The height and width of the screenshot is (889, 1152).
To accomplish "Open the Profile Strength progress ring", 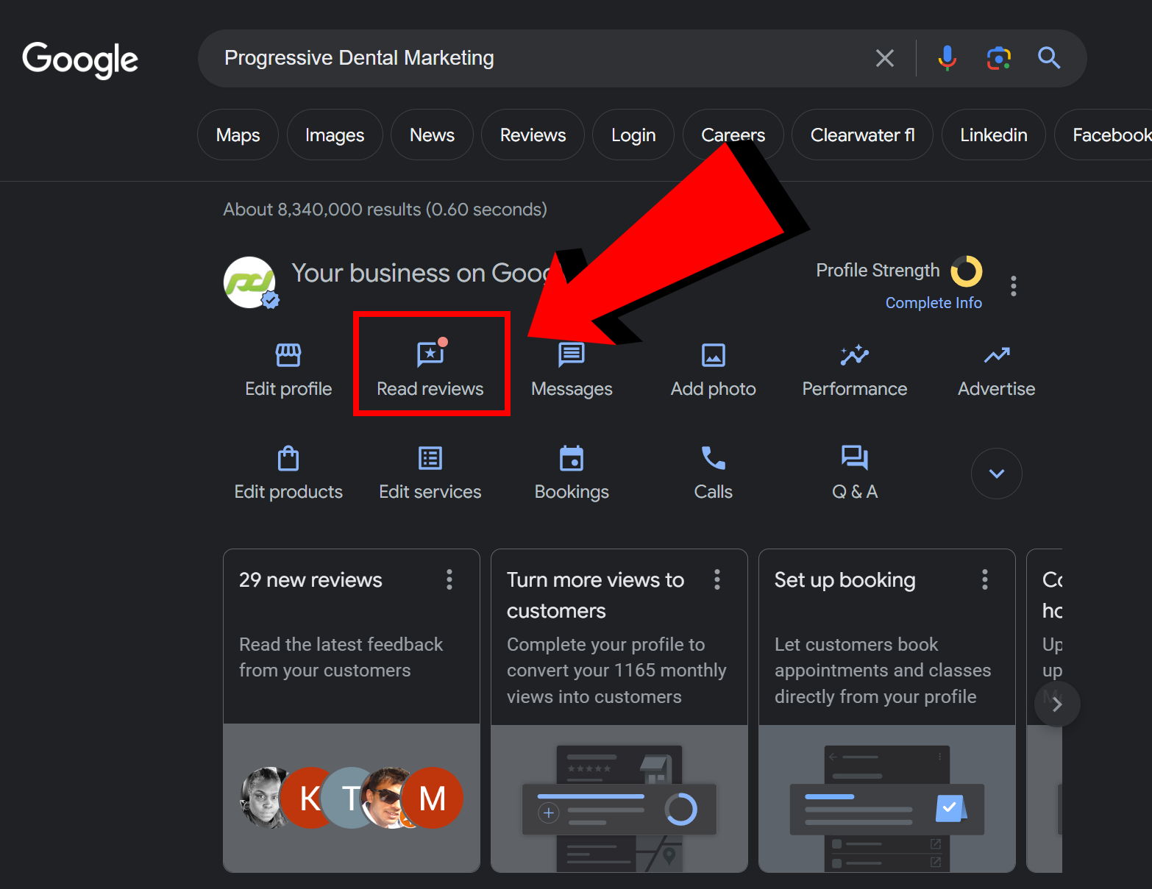I will coord(967,271).
